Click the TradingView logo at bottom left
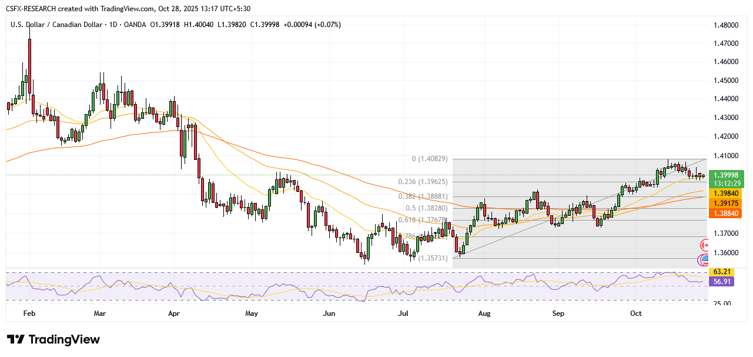 (53, 340)
